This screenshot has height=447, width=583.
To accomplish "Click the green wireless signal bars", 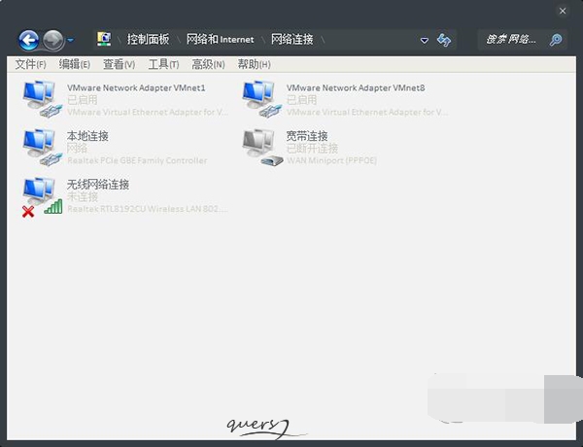I will coord(53,206).
